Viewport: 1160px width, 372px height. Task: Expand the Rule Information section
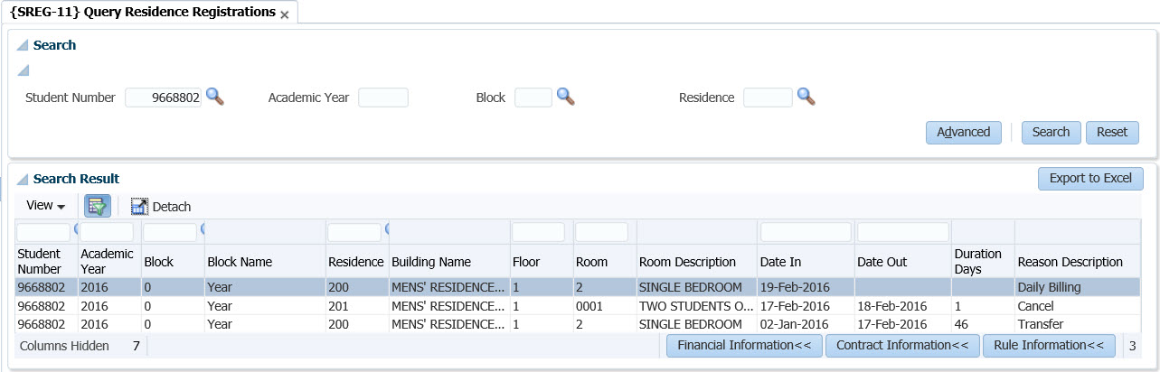point(1048,345)
